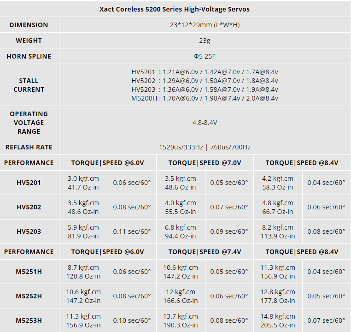Select the M5251H performance row label
The image size is (351, 332).
pyautogui.click(x=29, y=272)
